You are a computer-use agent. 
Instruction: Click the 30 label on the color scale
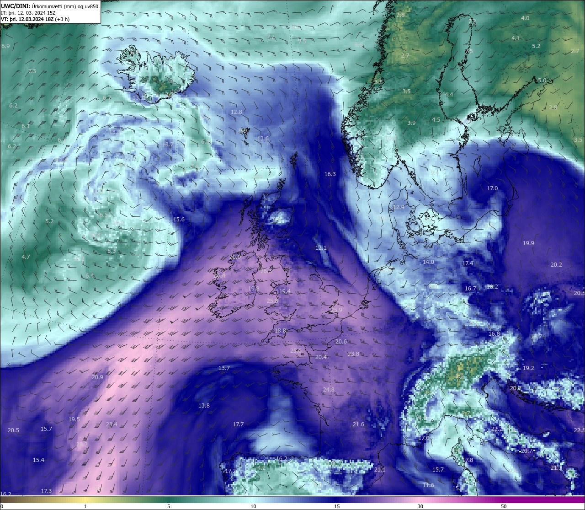[x=420, y=506]
